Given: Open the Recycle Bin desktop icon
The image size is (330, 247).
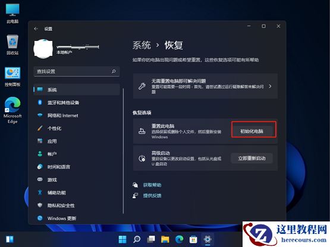Looking at the screenshot, I should [12, 45].
